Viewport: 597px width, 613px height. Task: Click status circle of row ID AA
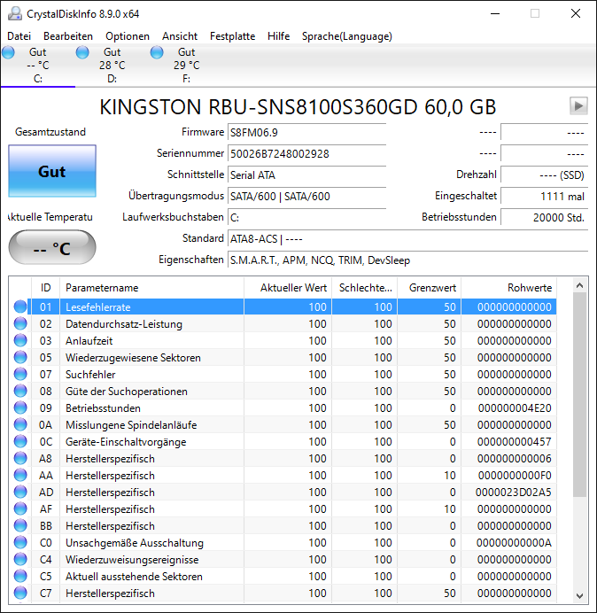20,475
